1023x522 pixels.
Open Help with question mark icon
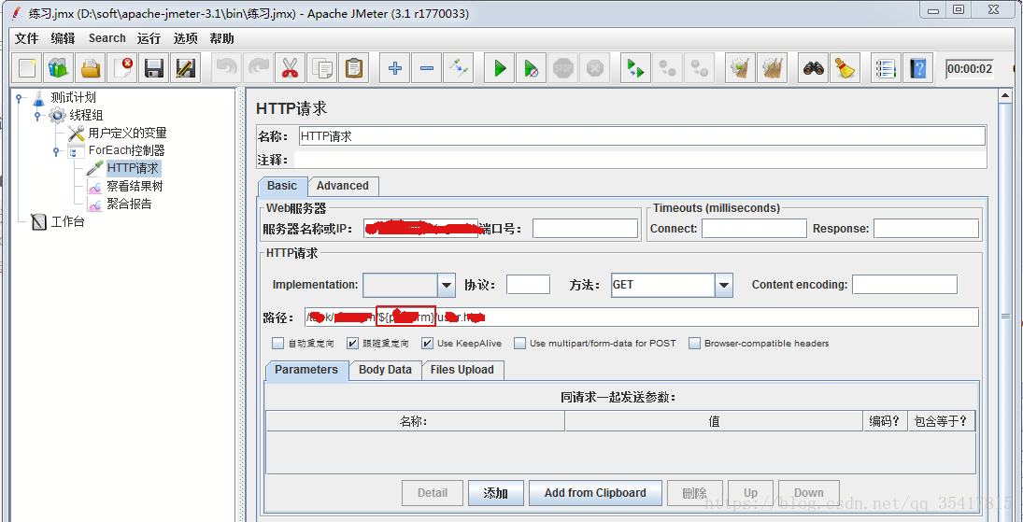click(918, 68)
